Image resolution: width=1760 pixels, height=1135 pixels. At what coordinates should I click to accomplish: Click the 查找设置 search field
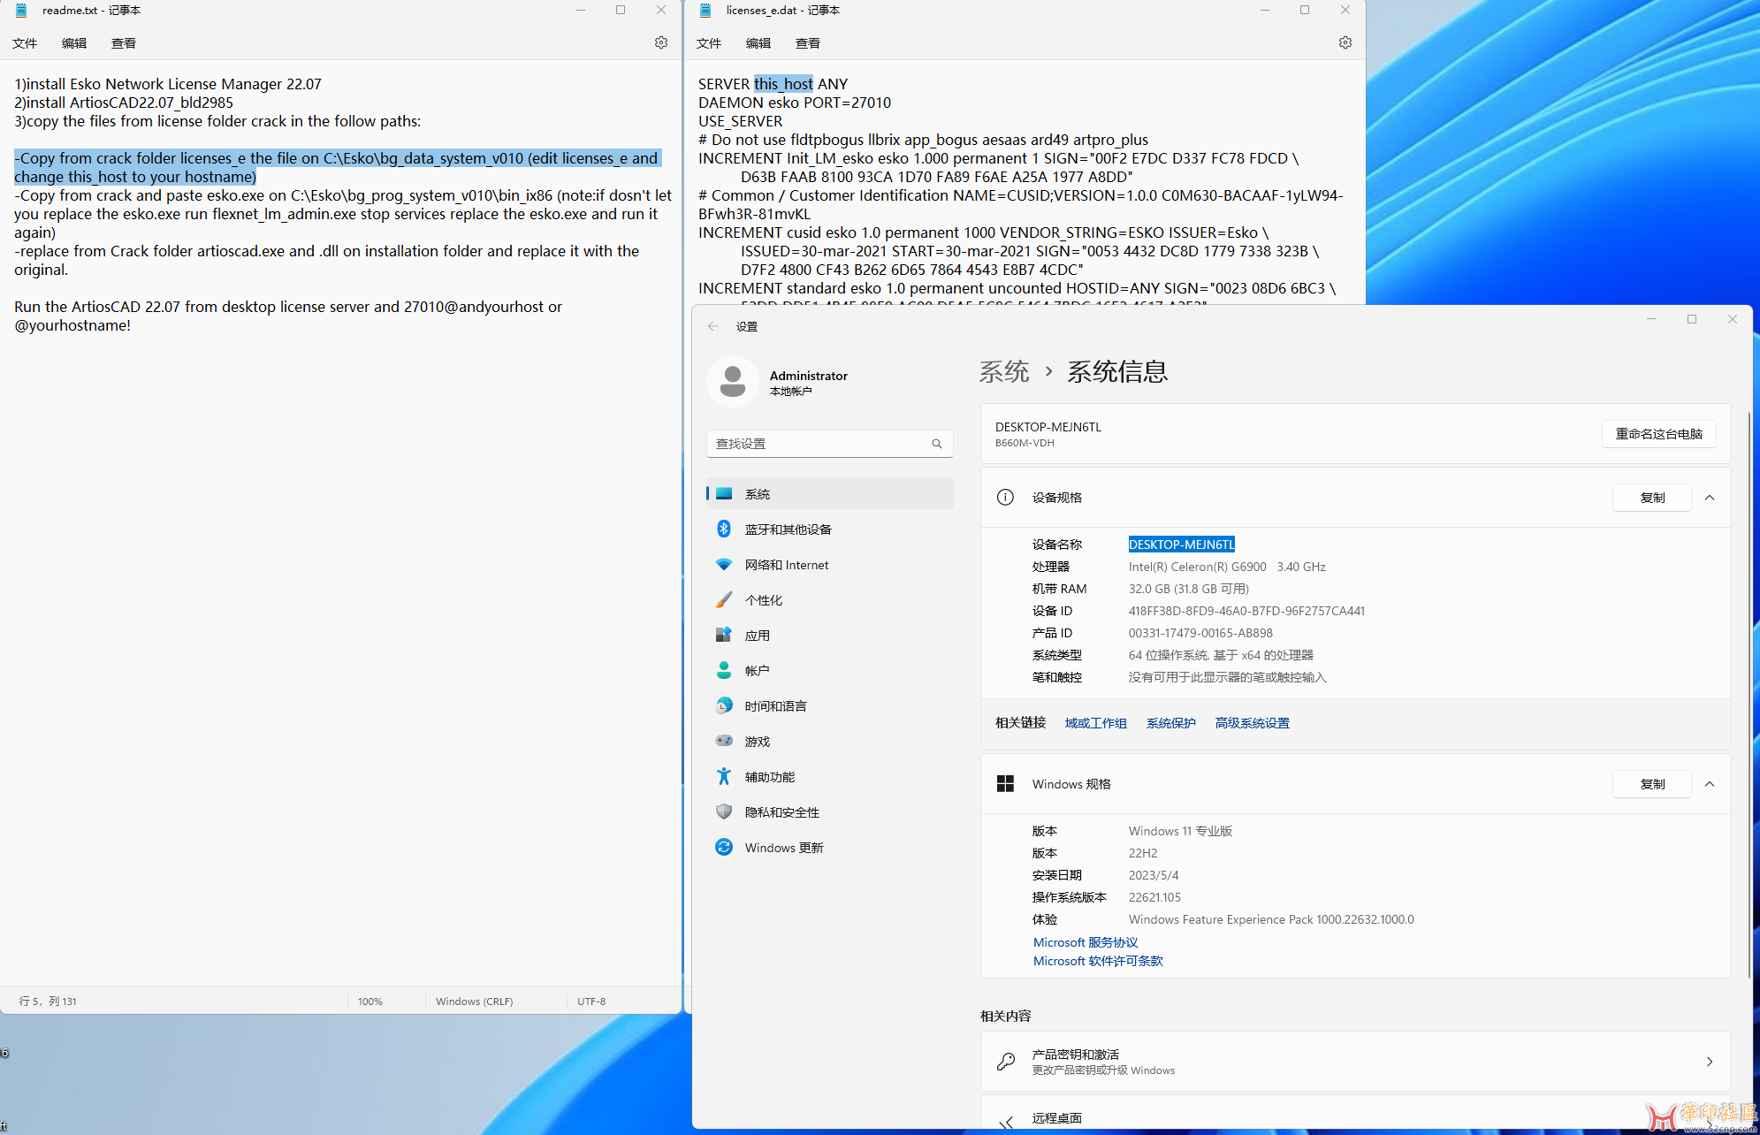coord(830,444)
